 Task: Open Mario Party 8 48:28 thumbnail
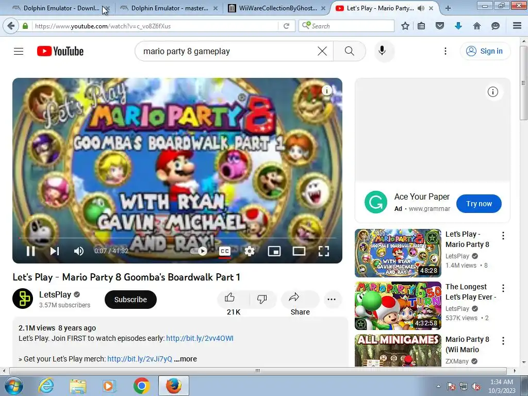(x=398, y=253)
